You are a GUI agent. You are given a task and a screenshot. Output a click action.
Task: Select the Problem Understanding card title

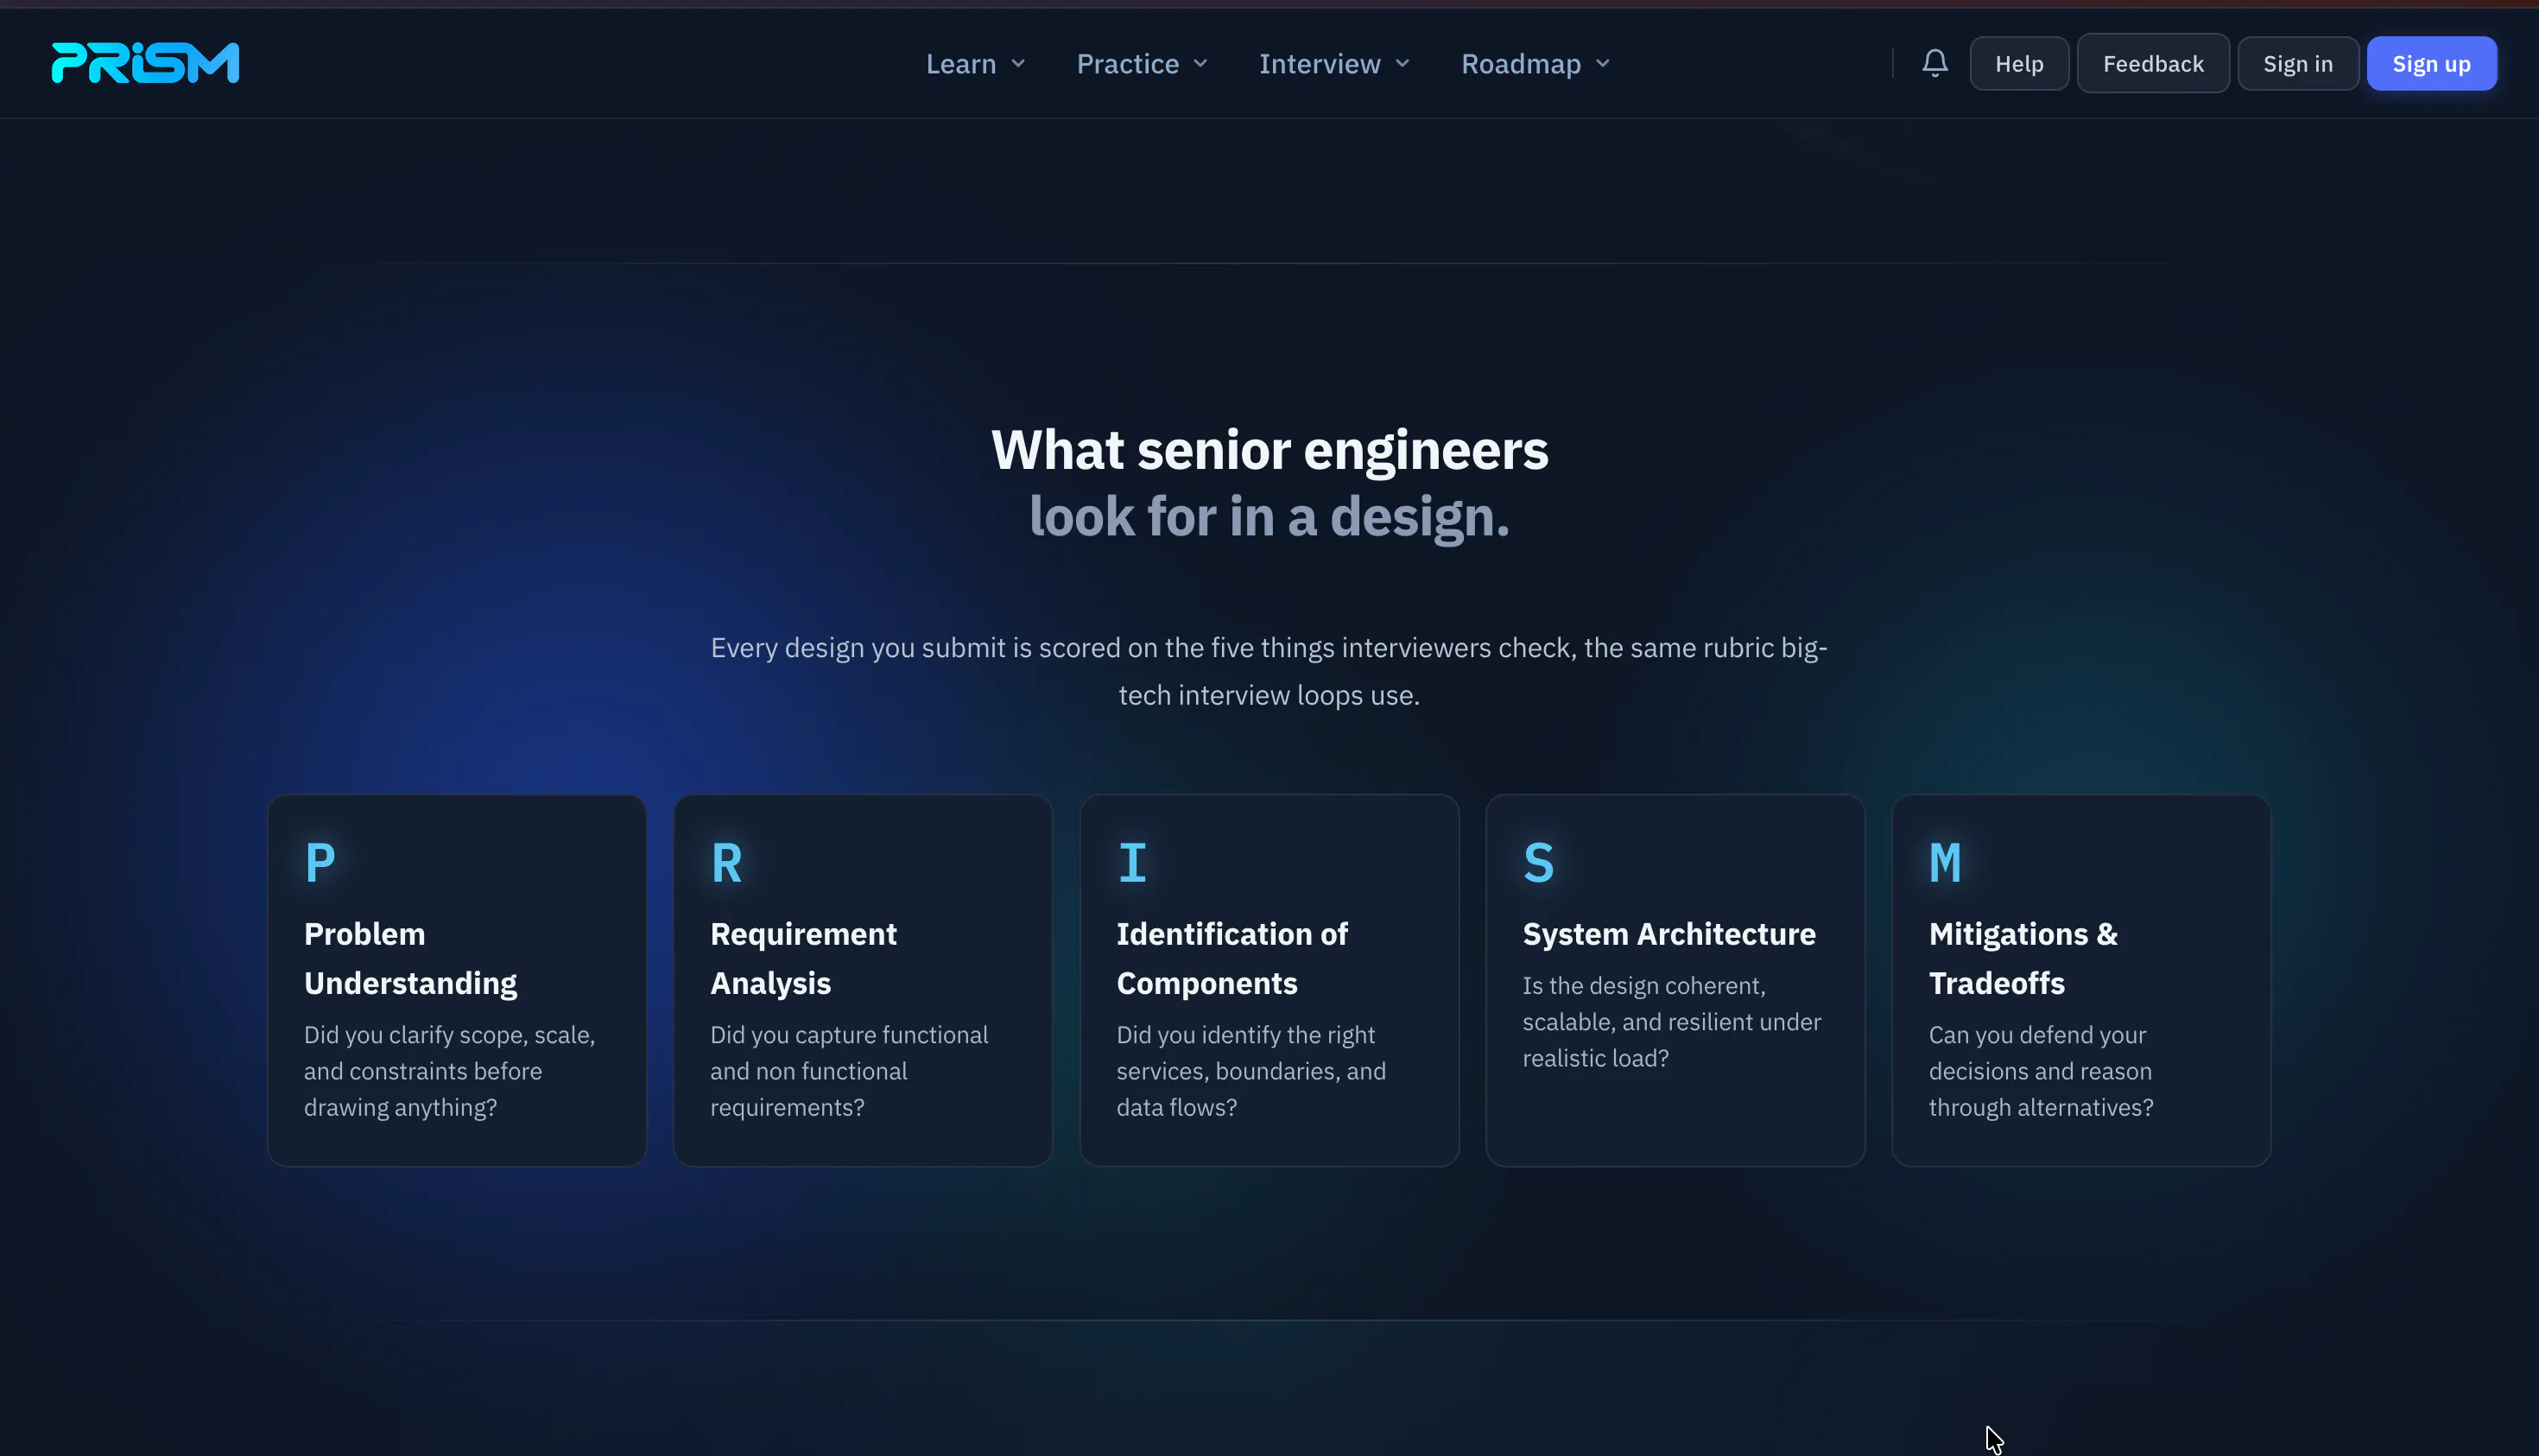click(410, 958)
